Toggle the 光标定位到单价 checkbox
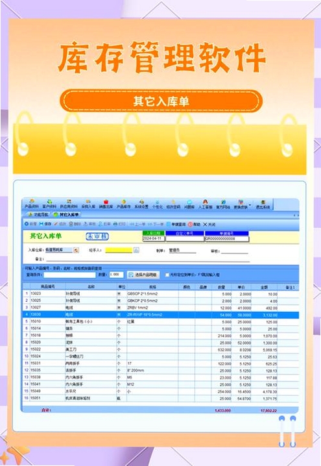321x466 pixels. tap(167, 275)
